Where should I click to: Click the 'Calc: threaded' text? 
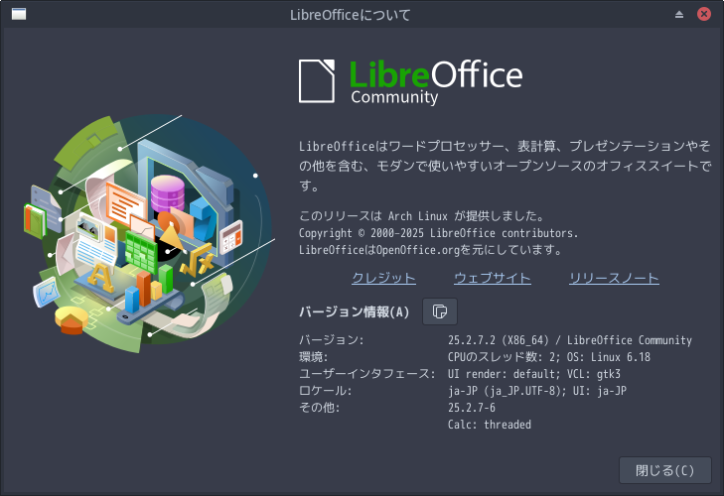pos(490,425)
